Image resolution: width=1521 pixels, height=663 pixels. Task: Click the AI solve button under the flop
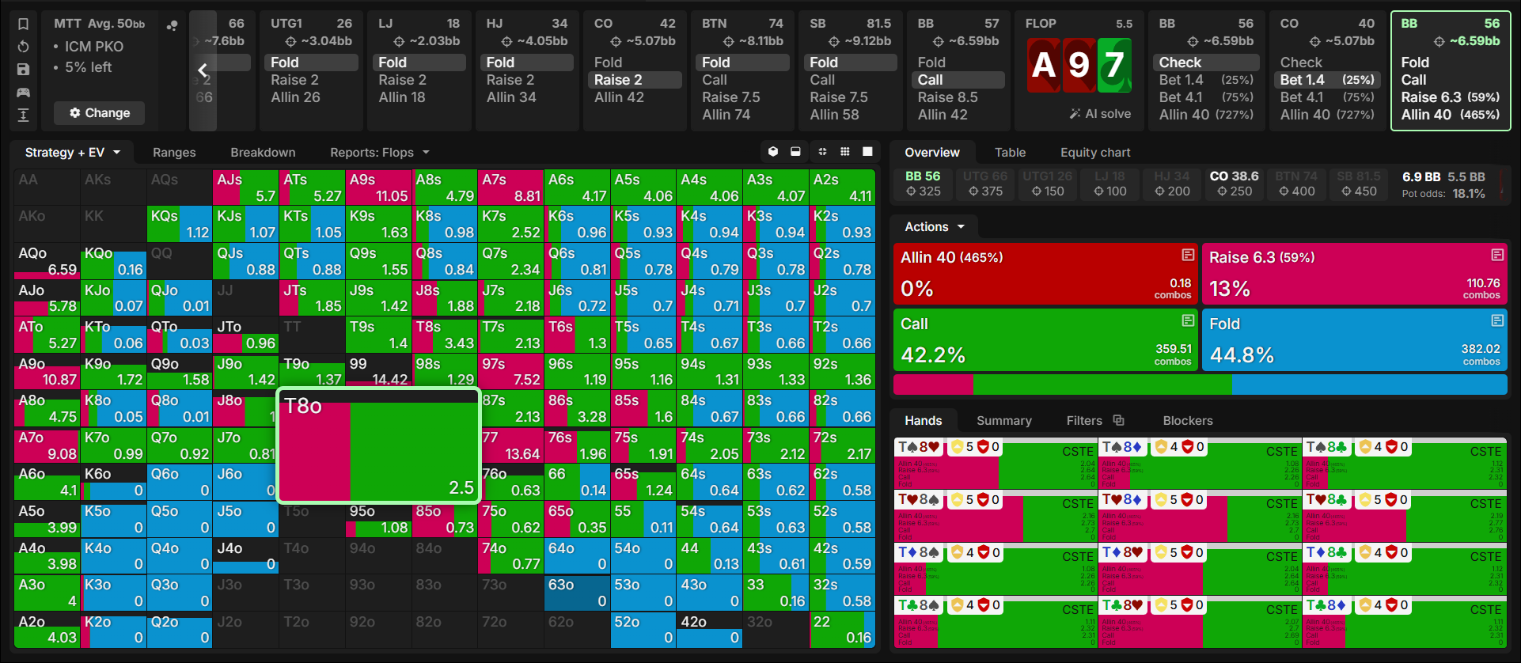pyautogui.click(x=1100, y=114)
